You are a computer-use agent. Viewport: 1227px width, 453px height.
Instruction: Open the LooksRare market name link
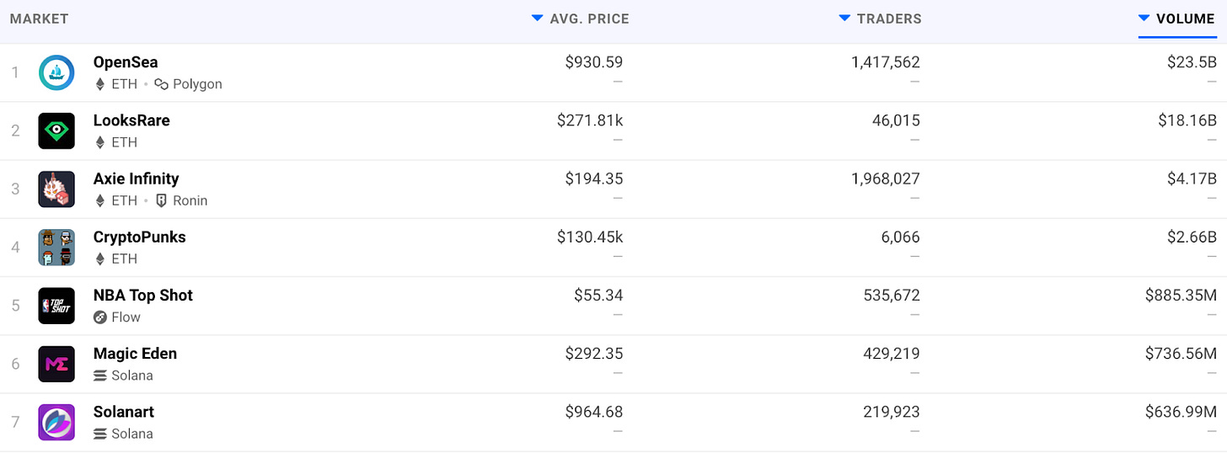click(x=131, y=120)
